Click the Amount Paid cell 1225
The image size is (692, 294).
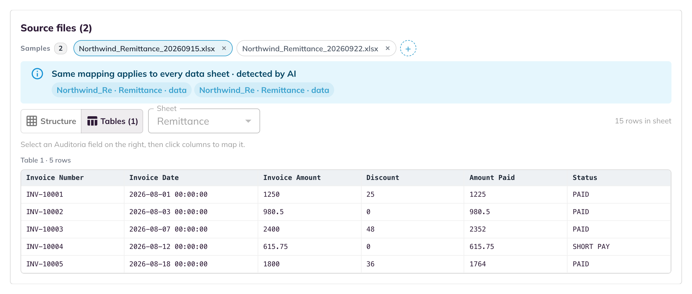[516, 195]
